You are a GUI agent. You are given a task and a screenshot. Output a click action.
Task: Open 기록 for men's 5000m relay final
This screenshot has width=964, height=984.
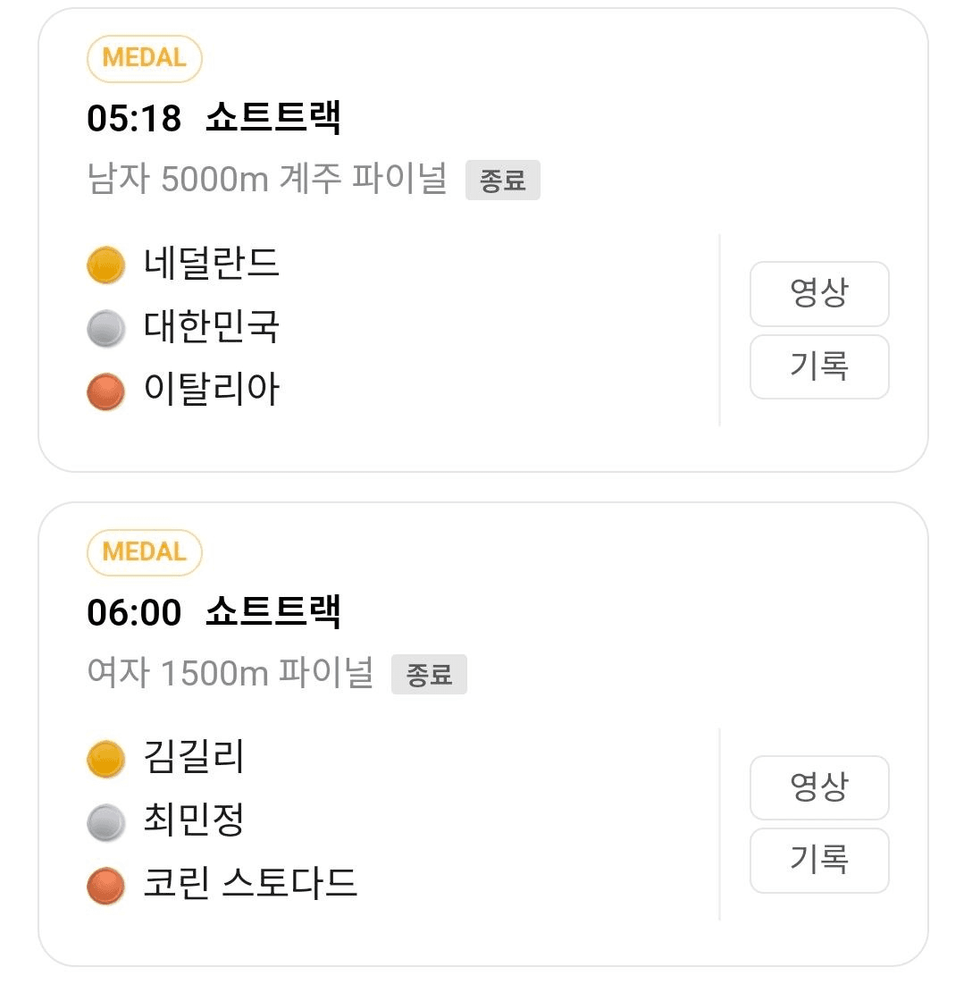(818, 366)
